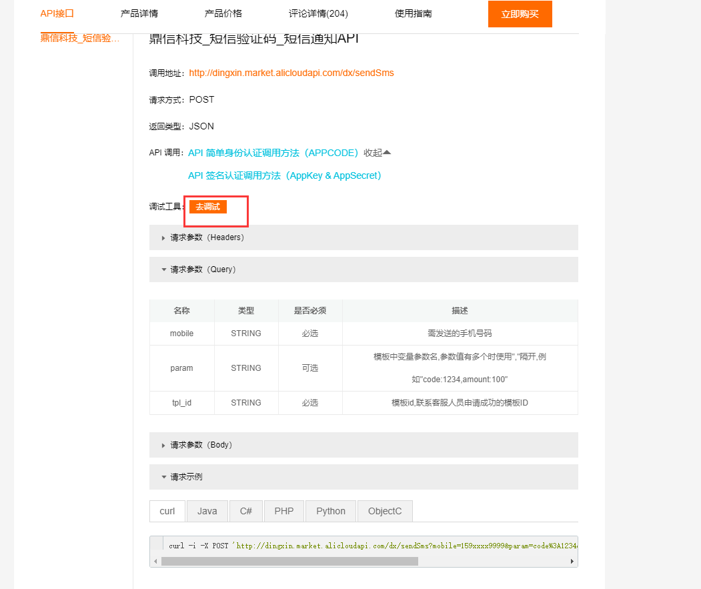Open API 签名认证调用方法 (AppKey & AppSecret) link

pyautogui.click(x=285, y=175)
